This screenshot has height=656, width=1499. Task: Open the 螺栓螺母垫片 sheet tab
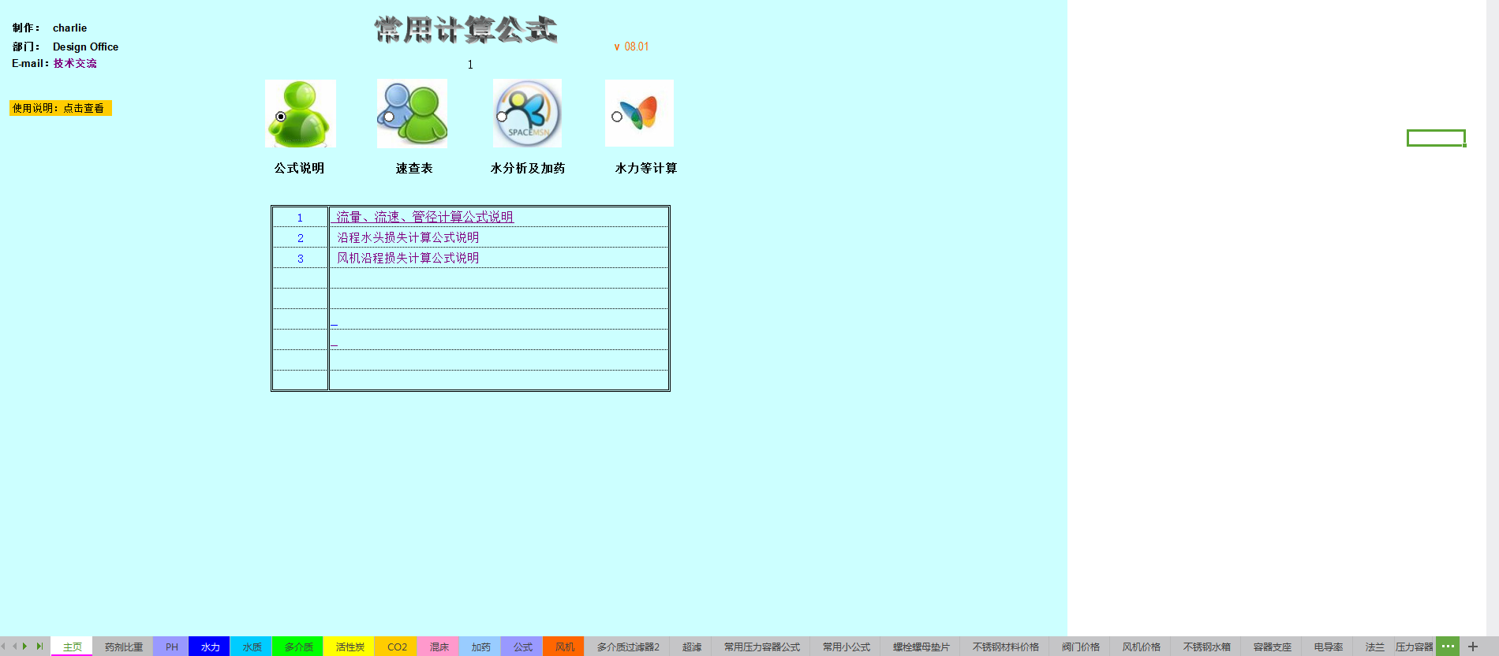(921, 647)
